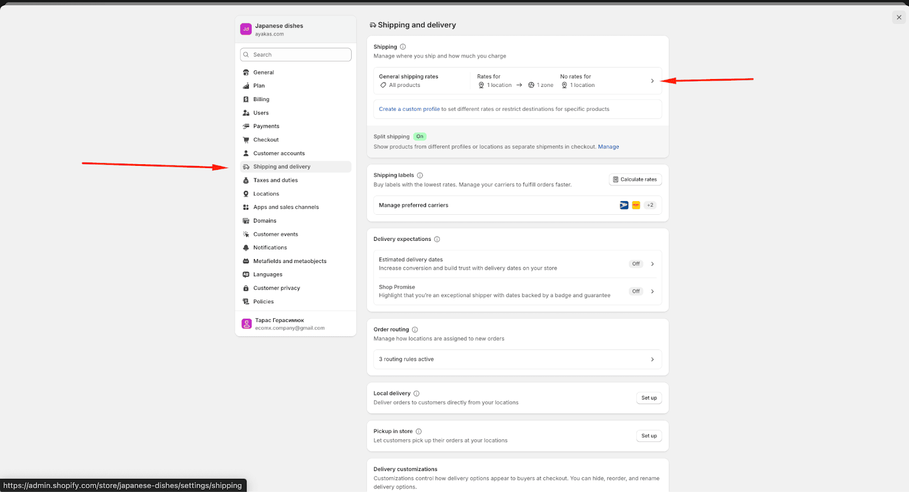Open the General settings menu item
Image resolution: width=909 pixels, height=492 pixels.
(x=295, y=72)
